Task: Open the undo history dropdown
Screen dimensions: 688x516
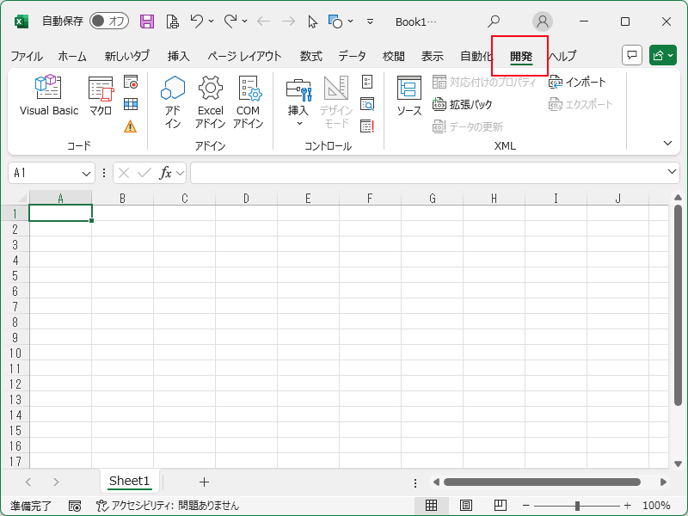Action: [211, 21]
